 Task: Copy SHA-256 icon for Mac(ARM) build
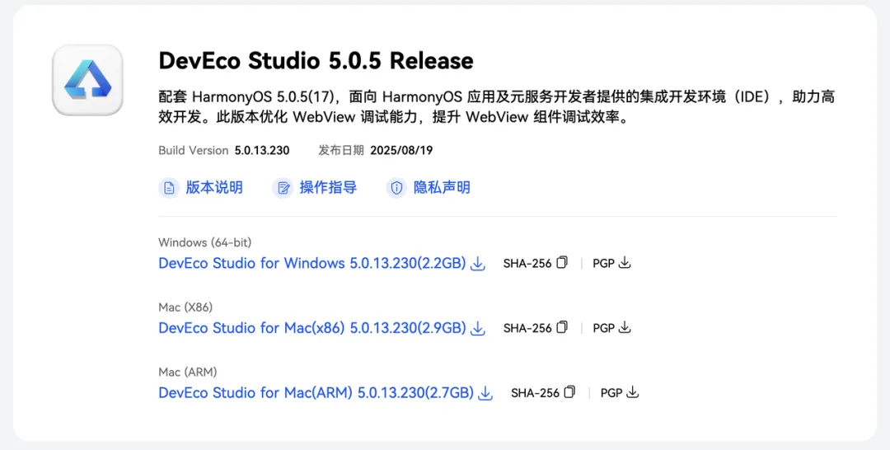click(570, 391)
